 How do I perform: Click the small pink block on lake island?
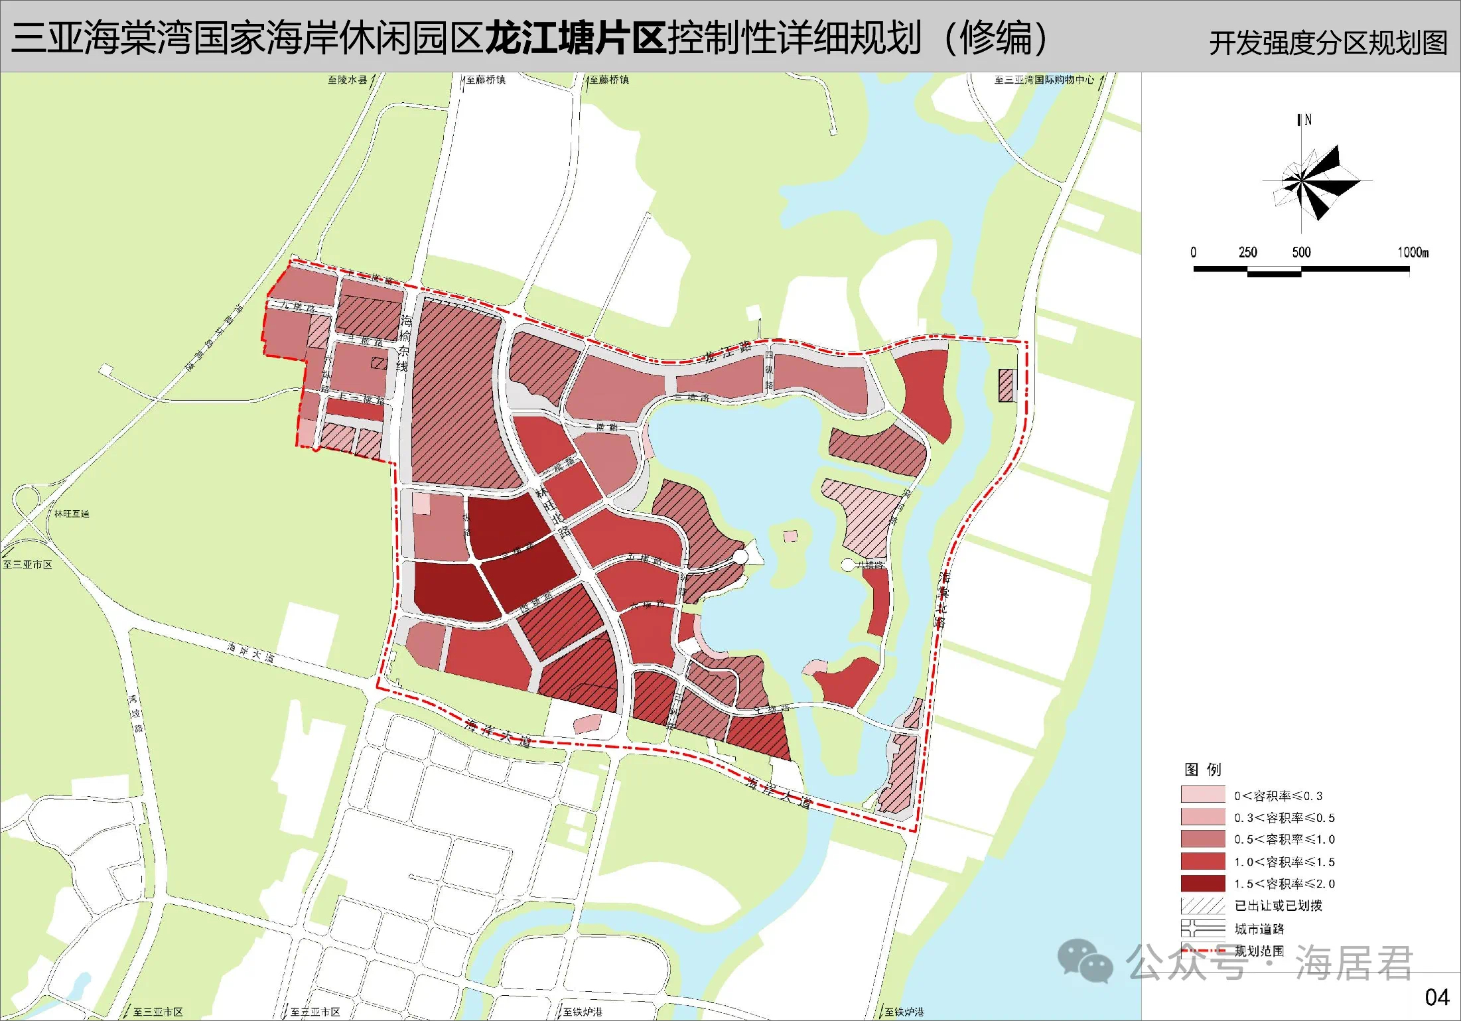coord(790,536)
